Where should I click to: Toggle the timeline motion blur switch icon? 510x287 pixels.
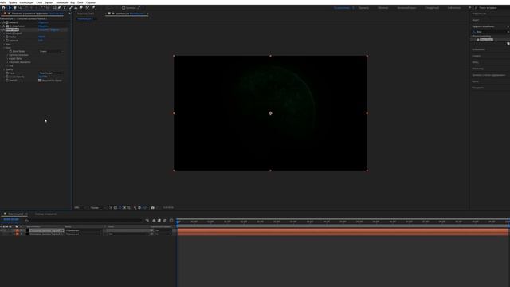coord(164,221)
